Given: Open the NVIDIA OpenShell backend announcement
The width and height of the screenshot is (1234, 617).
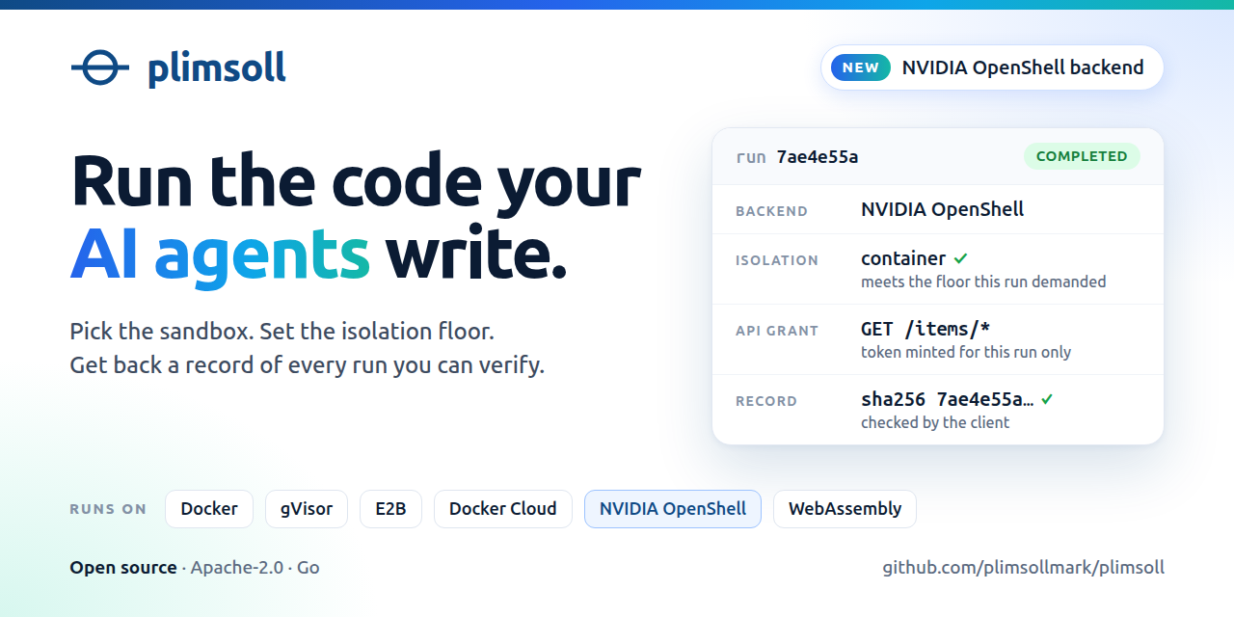Looking at the screenshot, I should click(992, 67).
